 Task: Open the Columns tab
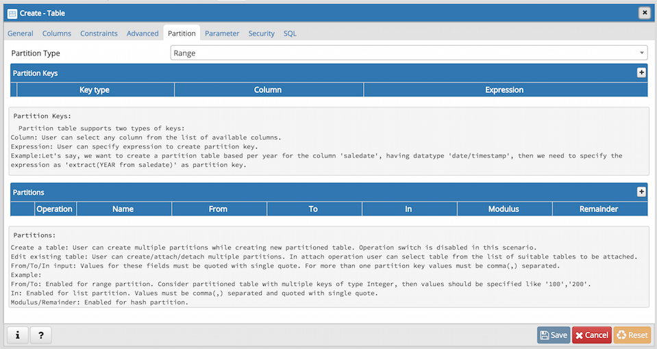pyautogui.click(x=57, y=34)
